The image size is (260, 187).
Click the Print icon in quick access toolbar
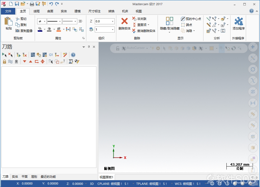click(32, 4)
